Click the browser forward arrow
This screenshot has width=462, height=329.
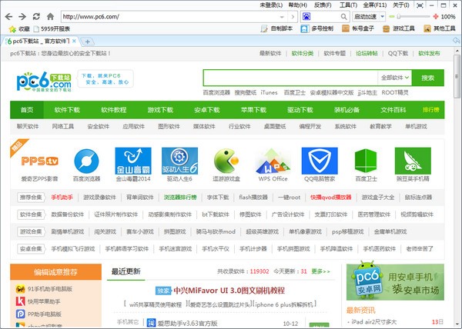22,16
